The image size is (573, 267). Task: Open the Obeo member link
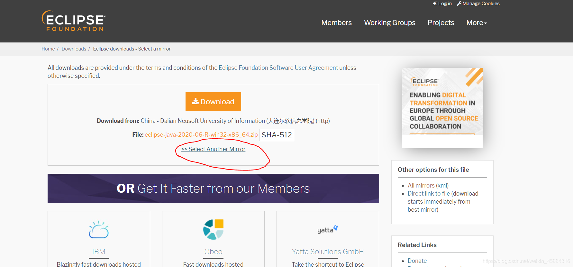click(213, 252)
